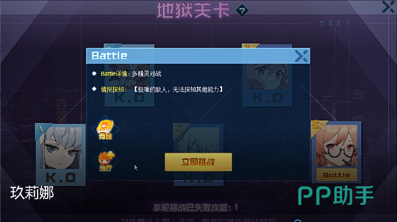Image resolution: width=397 pixels, height=222 pixels.
Task: Click the 情报探知 intel text line
Action: 161,90
